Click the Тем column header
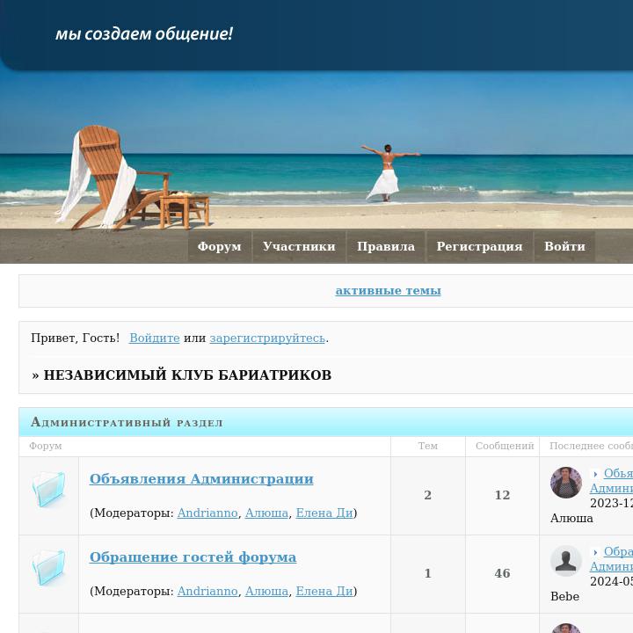 click(428, 446)
